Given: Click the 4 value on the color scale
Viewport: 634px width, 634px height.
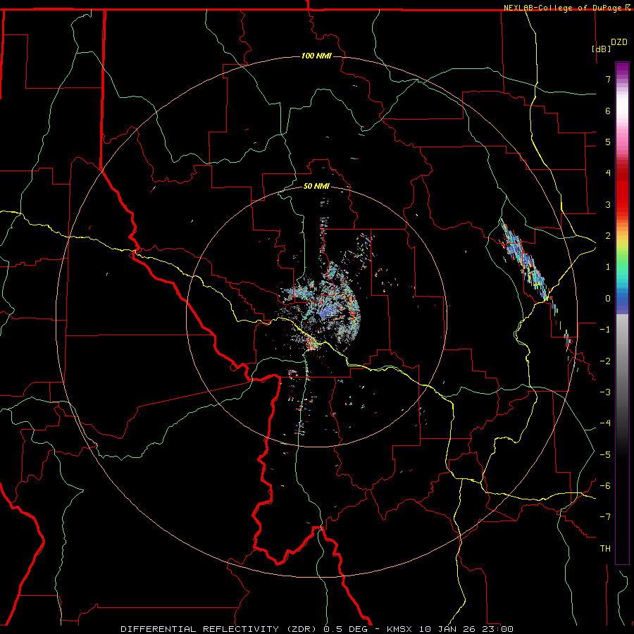Looking at the screenshot, I should [x=608, y=173].
